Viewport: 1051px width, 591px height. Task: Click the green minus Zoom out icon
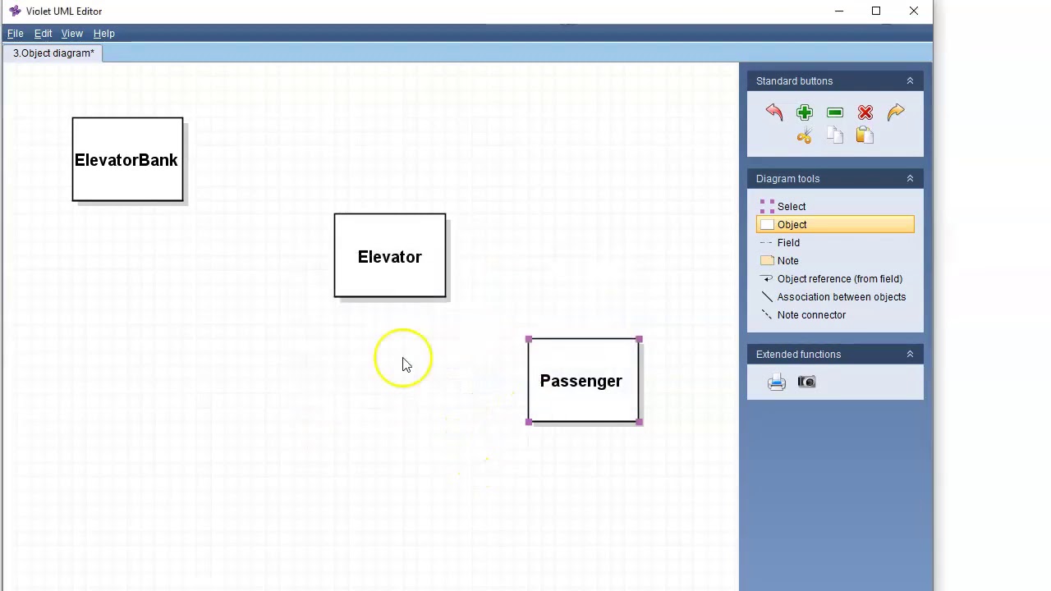tap(835, 112)
